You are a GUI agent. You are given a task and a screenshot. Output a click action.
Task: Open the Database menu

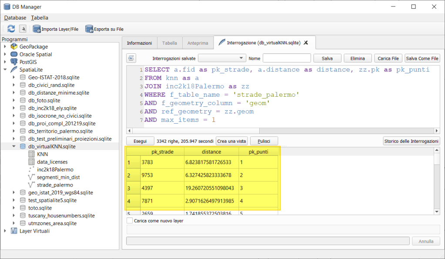point(15,18)
